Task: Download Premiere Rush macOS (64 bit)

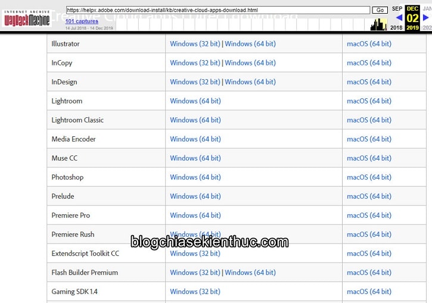Action: tap(369, 235)
